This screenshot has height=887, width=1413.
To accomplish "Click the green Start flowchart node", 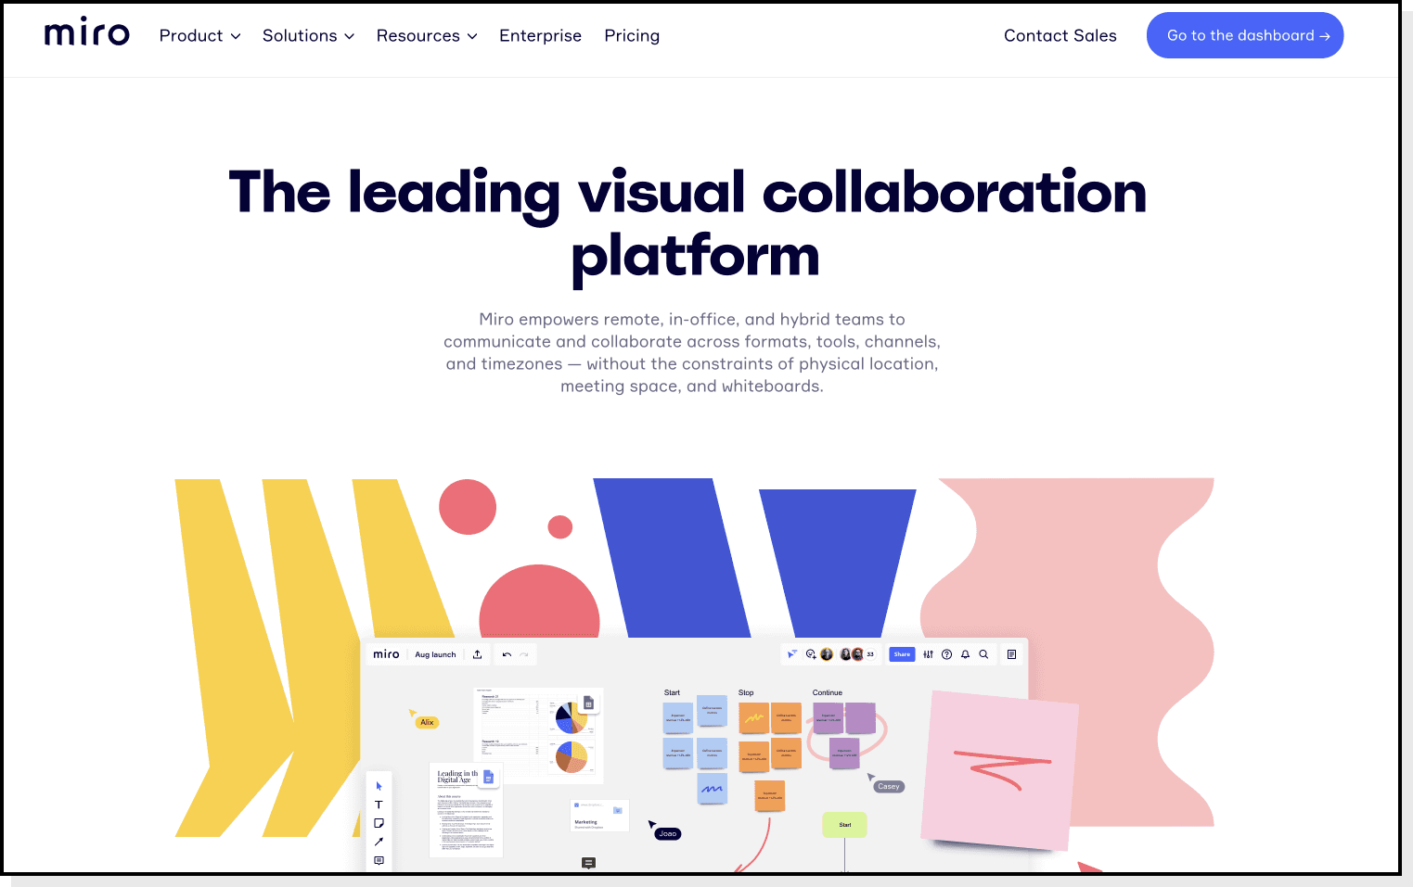I will (844, 824).
